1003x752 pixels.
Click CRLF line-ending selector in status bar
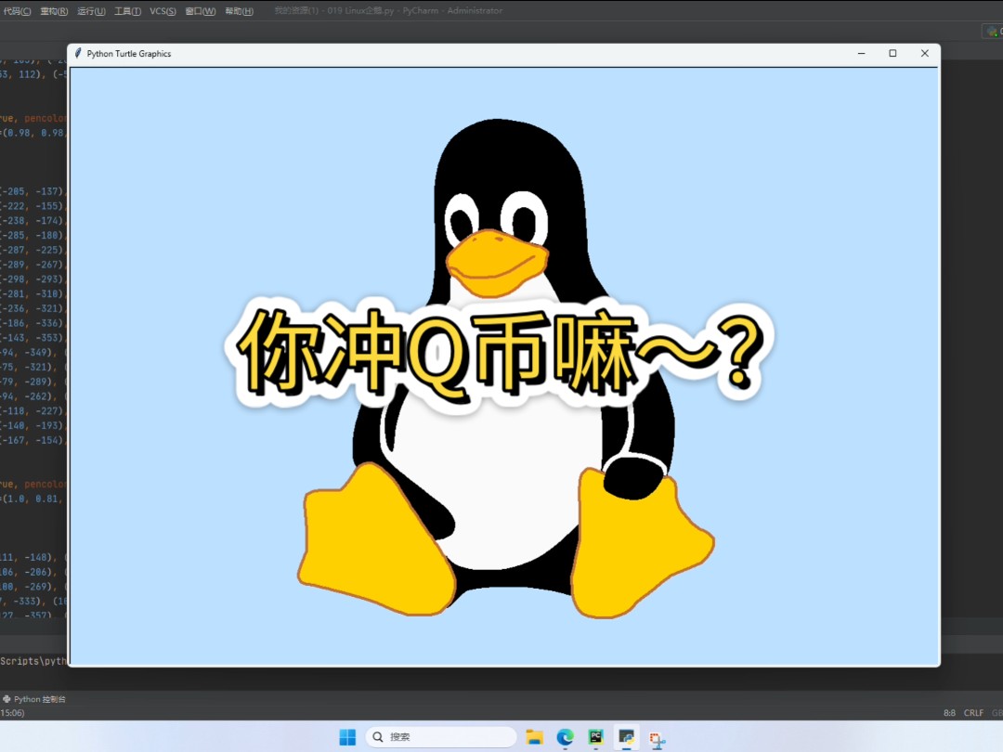(973, 713)
